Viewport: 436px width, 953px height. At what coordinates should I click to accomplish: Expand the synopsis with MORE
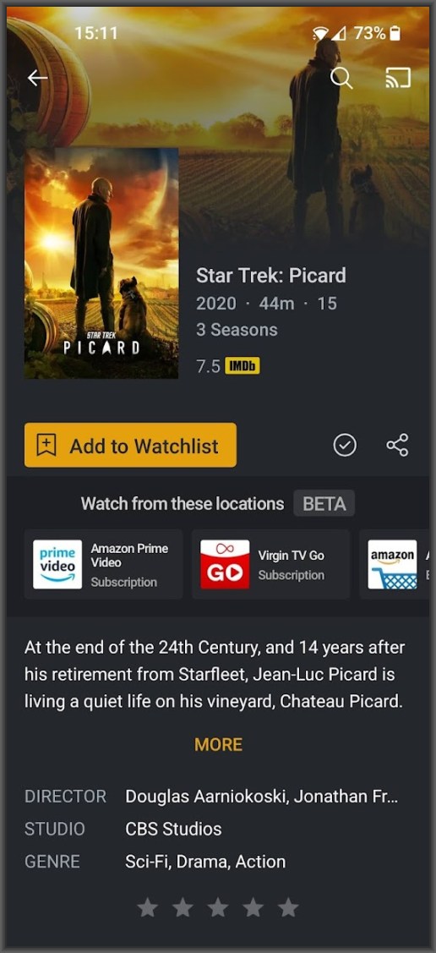point(219,744)
